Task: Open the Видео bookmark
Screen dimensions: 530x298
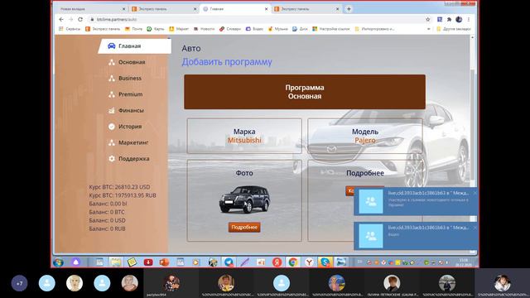Action: [254, 29]
